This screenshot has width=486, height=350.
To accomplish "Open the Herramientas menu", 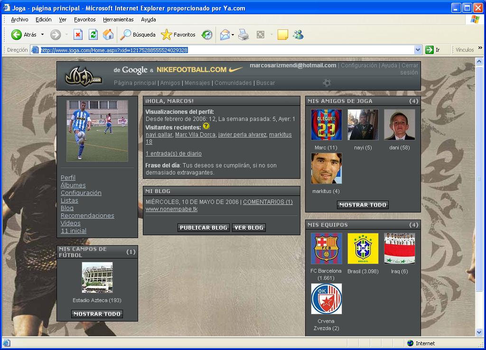I will [x=118, y=19].
